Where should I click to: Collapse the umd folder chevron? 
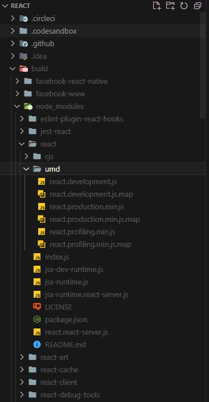tap(26, 169)
